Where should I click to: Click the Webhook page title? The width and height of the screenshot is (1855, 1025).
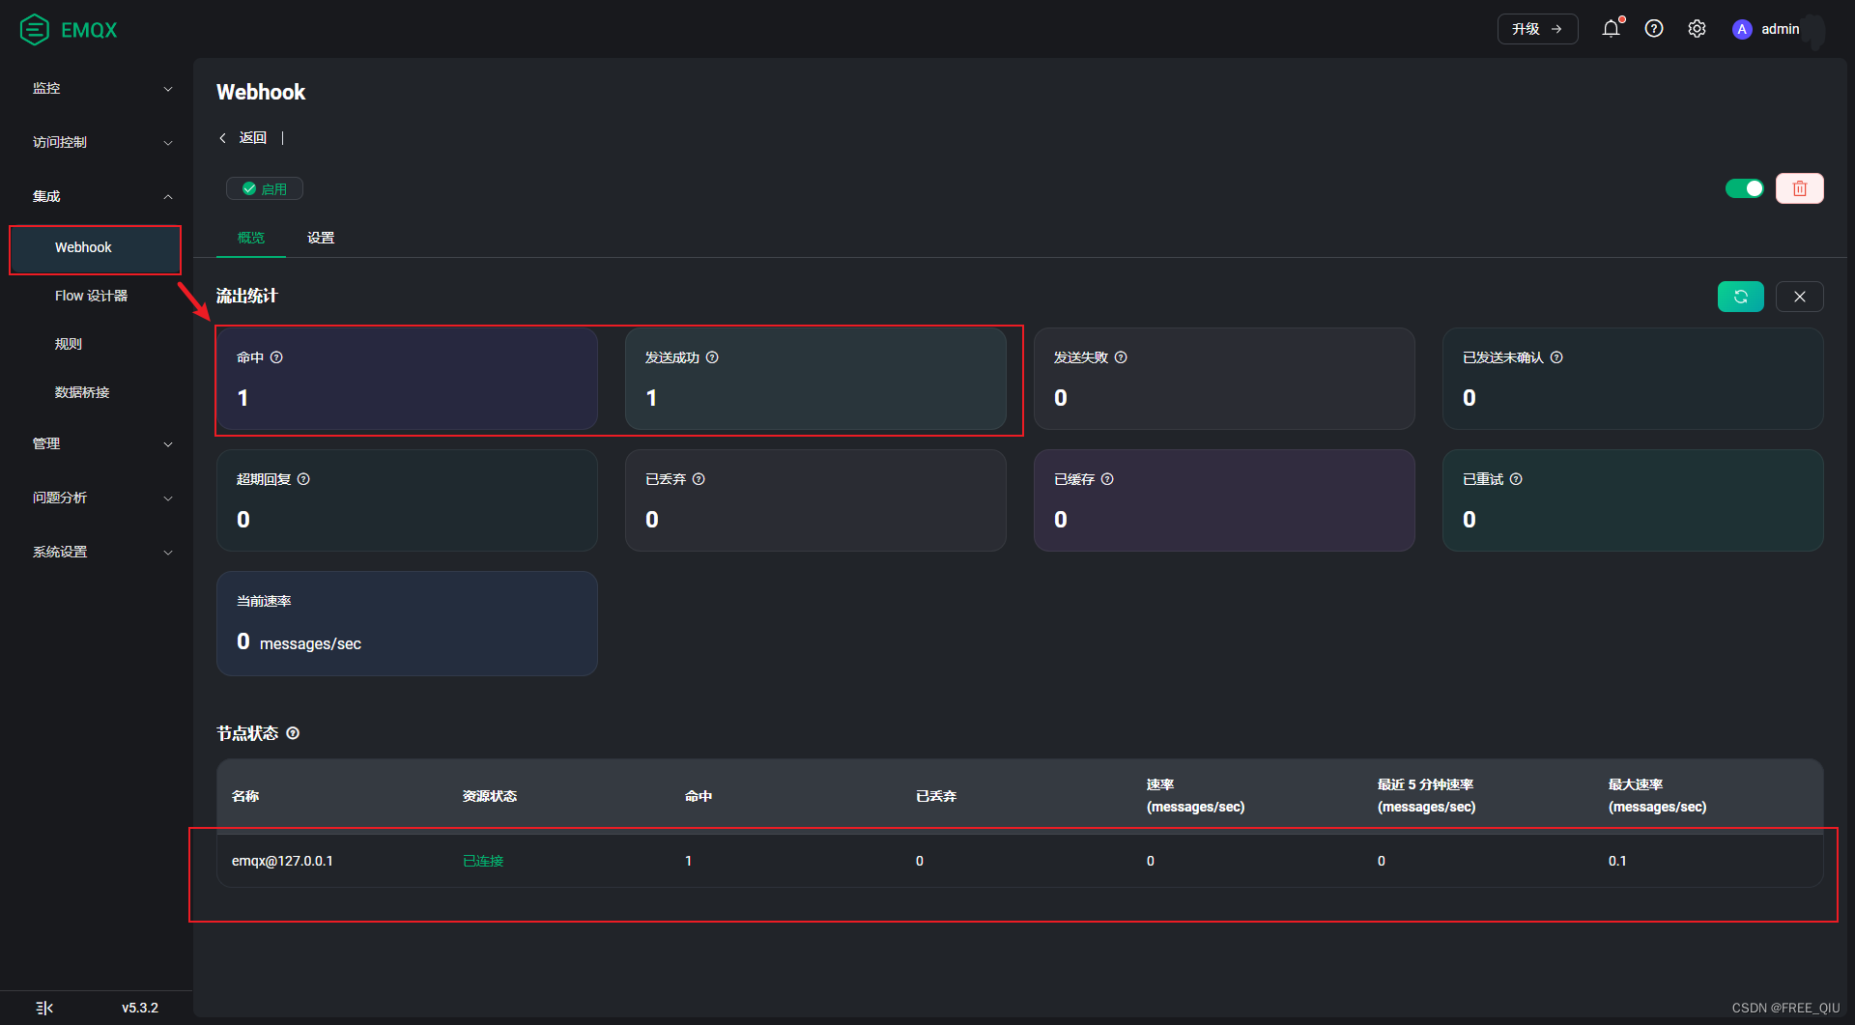261,92
